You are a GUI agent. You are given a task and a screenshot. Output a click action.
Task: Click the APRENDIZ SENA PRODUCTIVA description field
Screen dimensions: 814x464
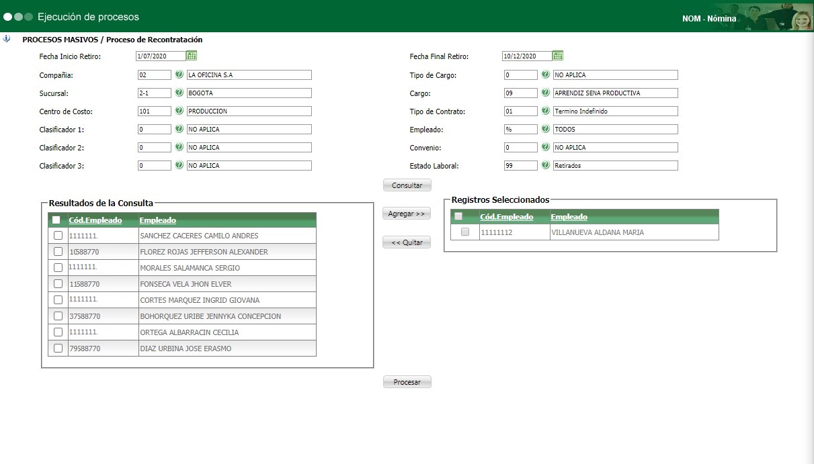point(616,93)
